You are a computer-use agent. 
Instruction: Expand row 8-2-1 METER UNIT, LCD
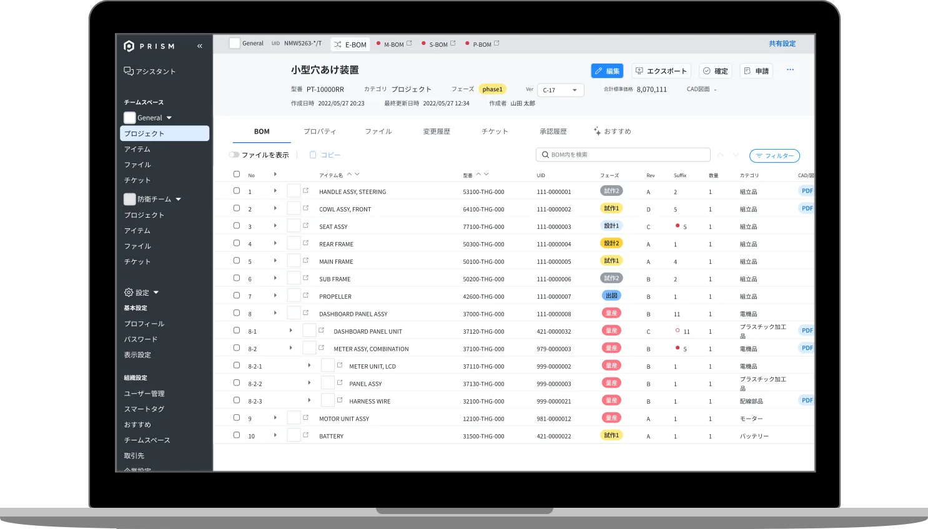[309, 366]
